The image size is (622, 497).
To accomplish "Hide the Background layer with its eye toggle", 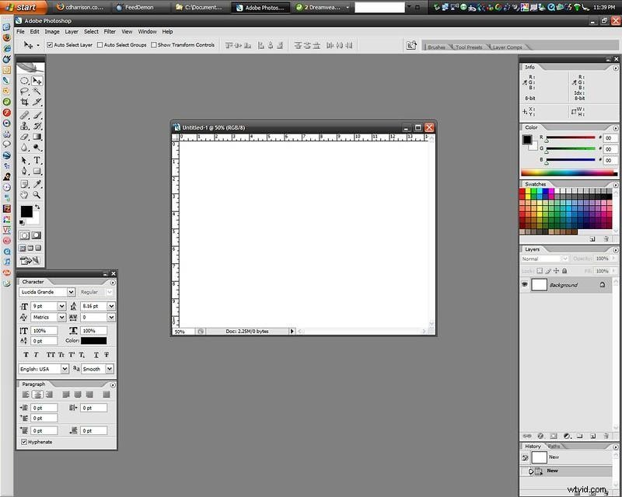I will [526, 284].
